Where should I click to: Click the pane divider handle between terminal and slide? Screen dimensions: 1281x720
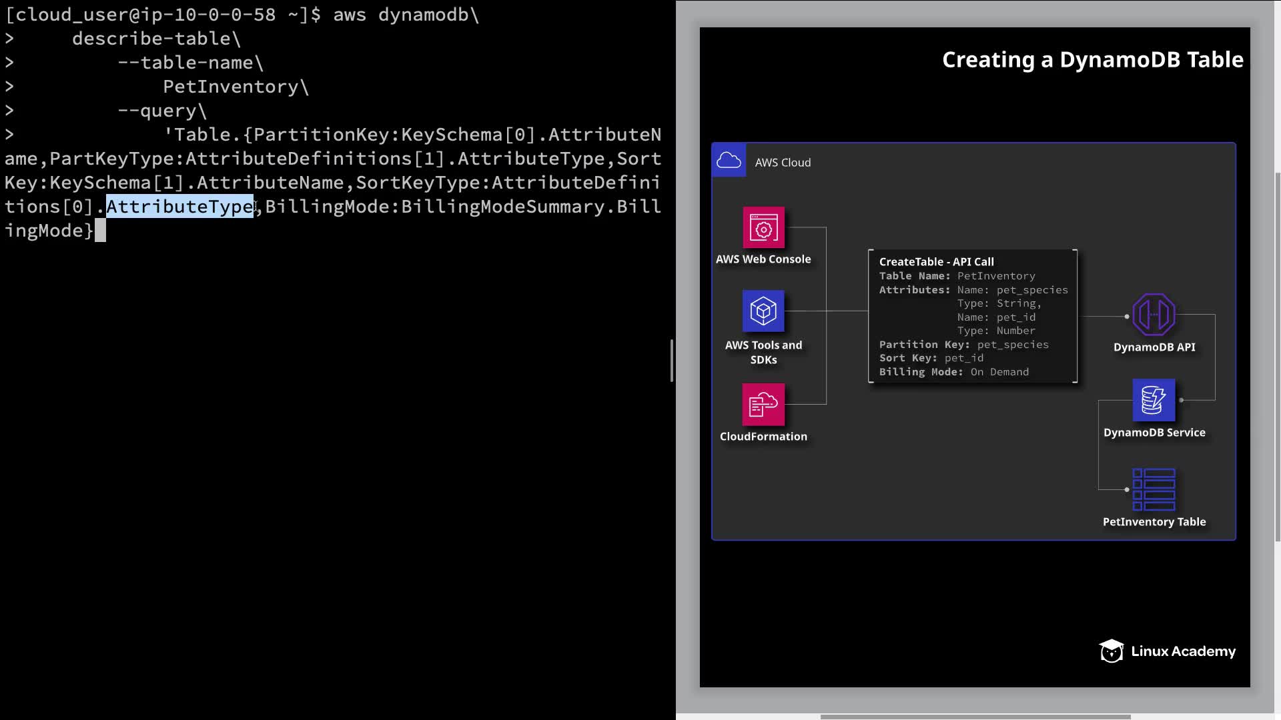tap(671, 360)
